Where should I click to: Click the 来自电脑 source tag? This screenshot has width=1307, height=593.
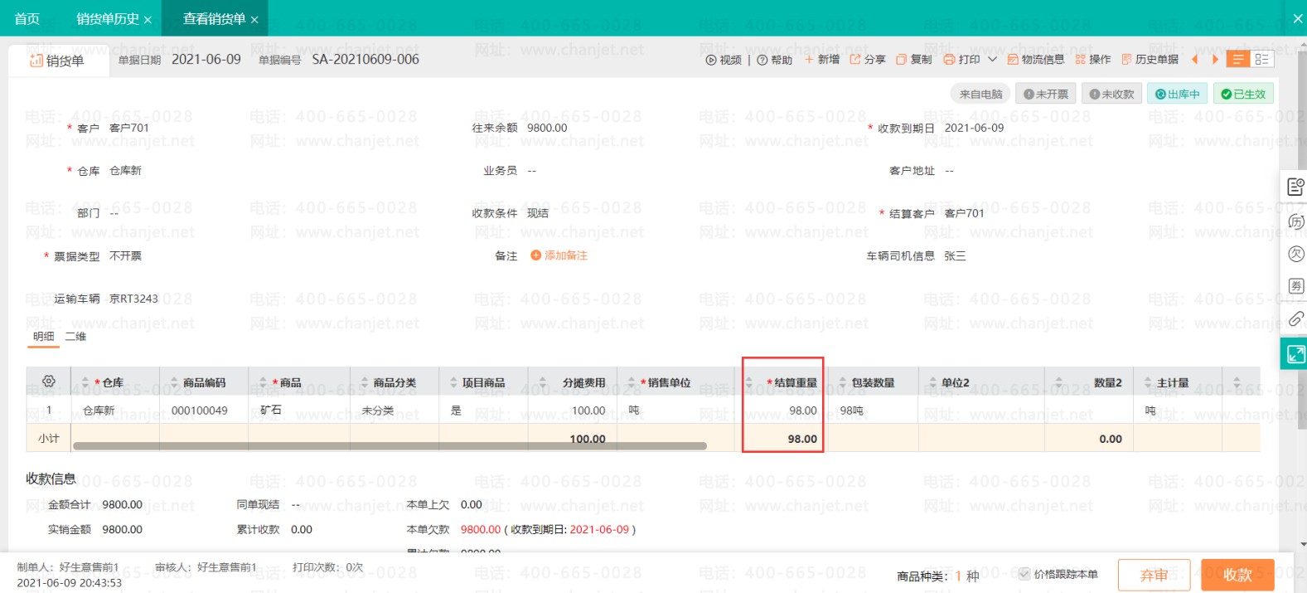tap(980, 94)
